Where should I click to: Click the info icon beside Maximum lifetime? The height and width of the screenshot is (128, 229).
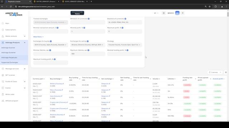88,50
